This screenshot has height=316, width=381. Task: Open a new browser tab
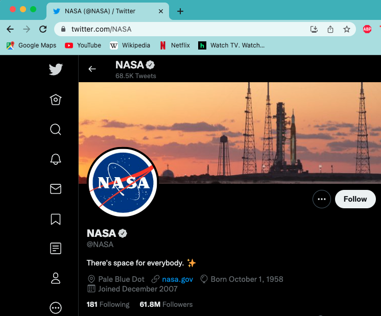[180, 11]
